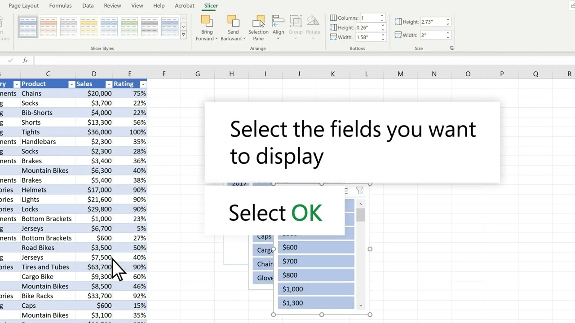575x323 pixels.
Task: Select column M header
Action: point(400,74)
